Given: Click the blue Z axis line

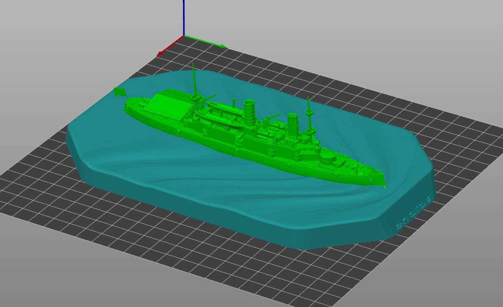Looking at the screenshot, I should tap(184, 17).
